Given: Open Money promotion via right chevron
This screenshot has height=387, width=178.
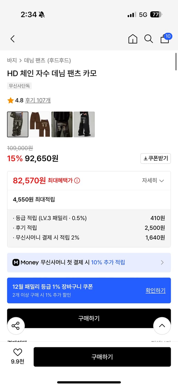Looking at the screenshot, I should pos(162,263).
